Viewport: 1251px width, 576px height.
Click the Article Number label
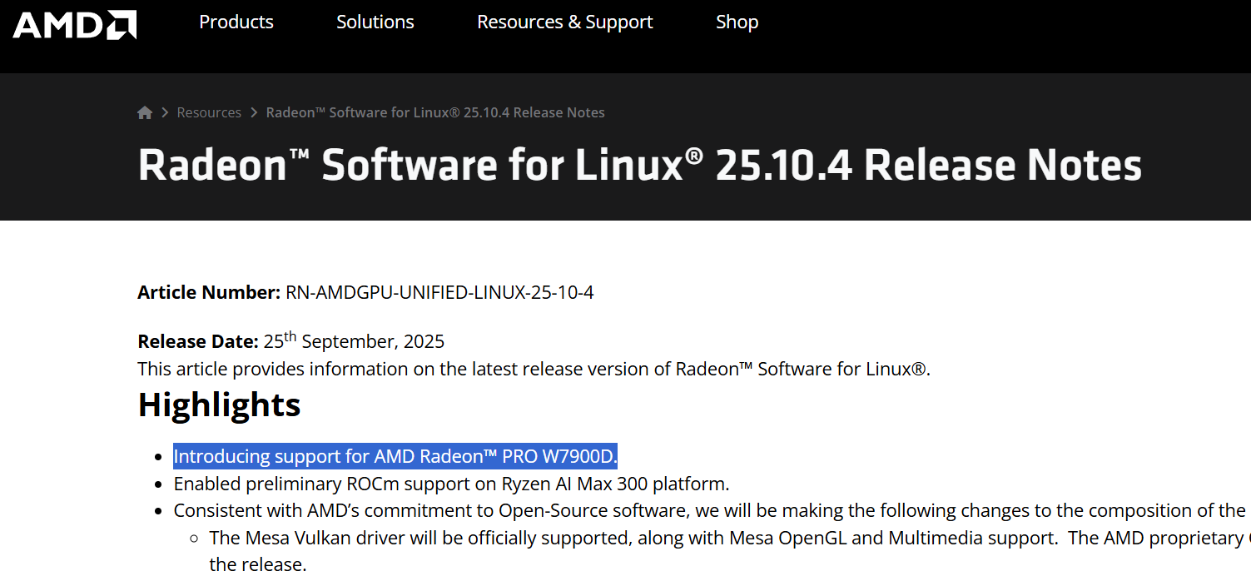click(x=209, y=292)
